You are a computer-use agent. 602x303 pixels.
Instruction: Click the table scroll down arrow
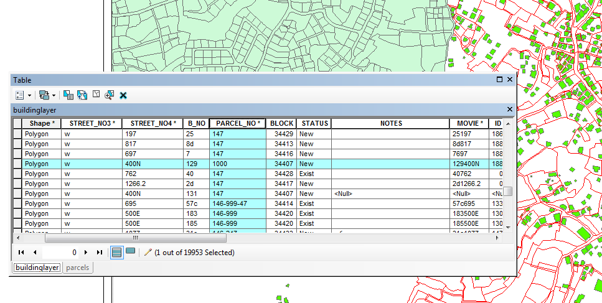[x=507, y=227]
